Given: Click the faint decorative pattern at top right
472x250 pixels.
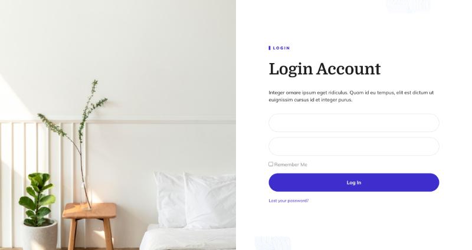Looking at the screenshot, I should pos(408,6).
